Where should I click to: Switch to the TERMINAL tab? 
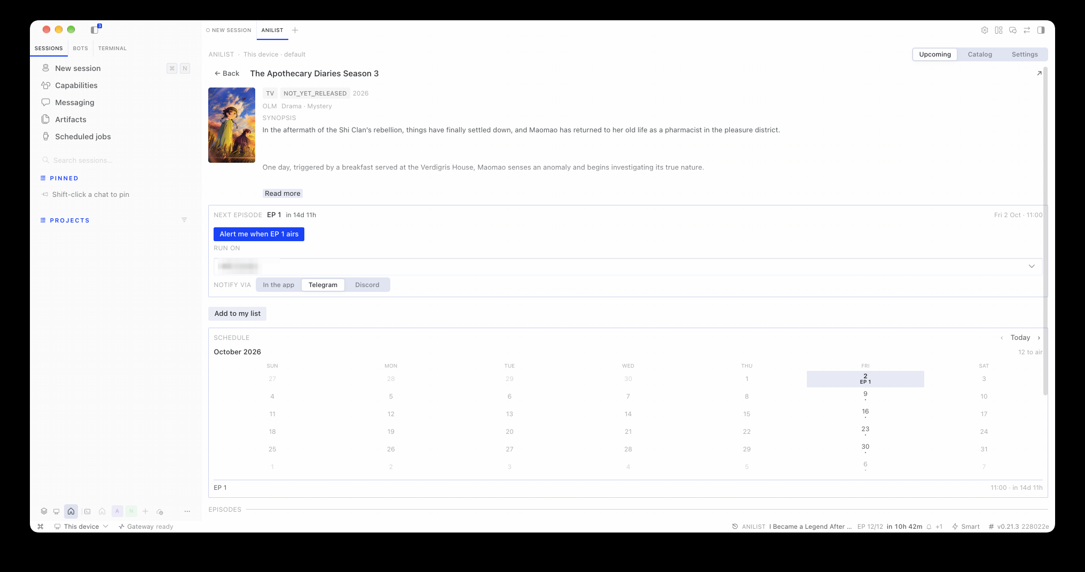point(112,48)
